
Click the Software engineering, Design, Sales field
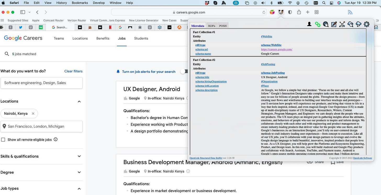pos(42,83)
